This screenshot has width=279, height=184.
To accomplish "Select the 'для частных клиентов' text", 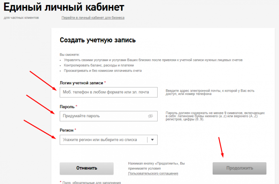I will [21, 18].
